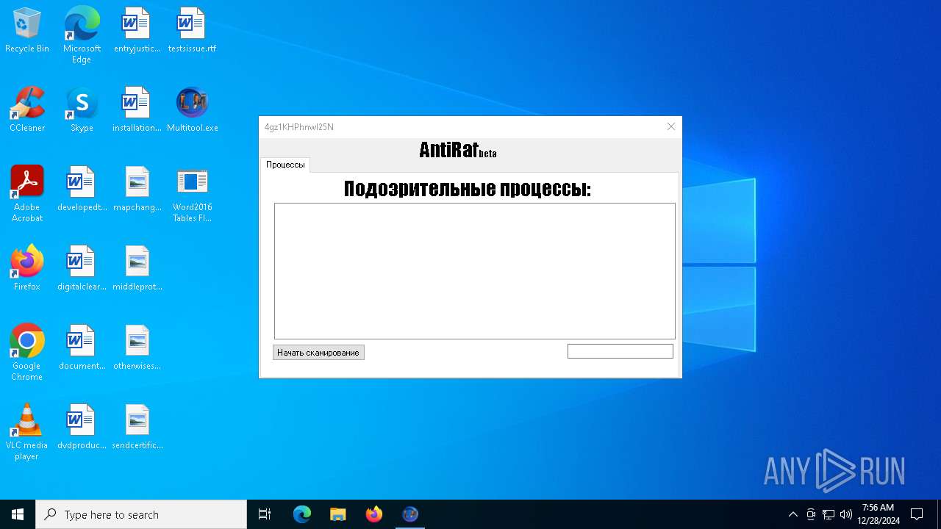
Task: Select the middleprot image file icon
Action: (137, 268)
